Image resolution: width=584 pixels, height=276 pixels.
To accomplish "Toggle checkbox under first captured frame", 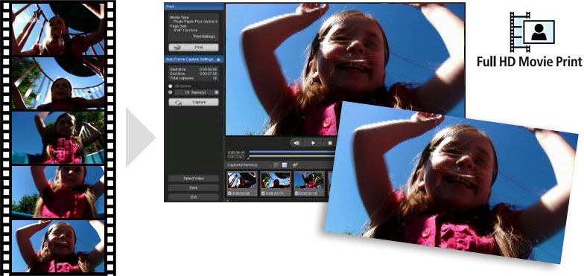I will click(229, 193).
